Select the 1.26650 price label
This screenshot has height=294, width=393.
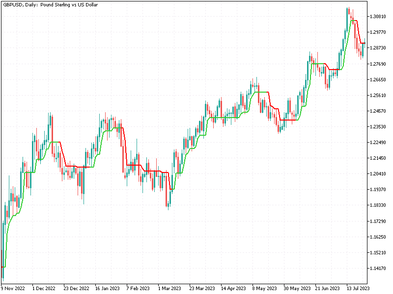[378, 80]
